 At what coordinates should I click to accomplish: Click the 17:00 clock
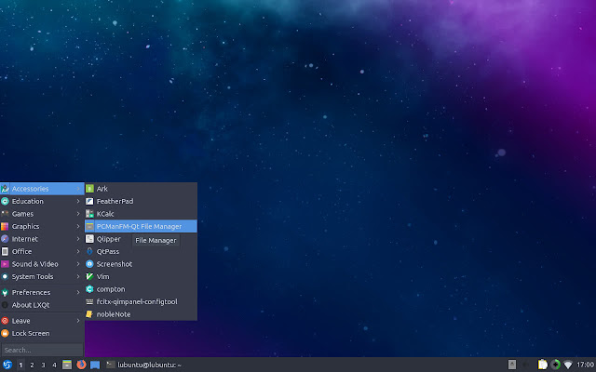coord(586,365)
